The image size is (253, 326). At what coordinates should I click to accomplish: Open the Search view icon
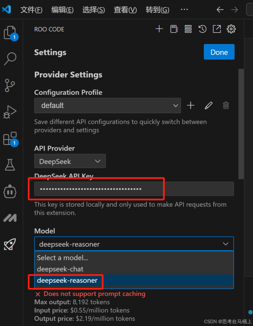click(x=10, y=59)
